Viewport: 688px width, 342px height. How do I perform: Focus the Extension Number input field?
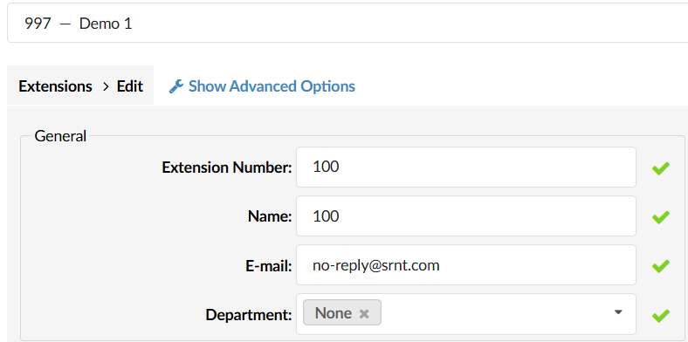466,167
